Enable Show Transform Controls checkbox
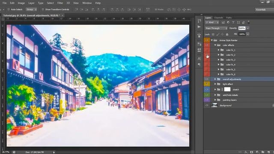 coord(43,9)
